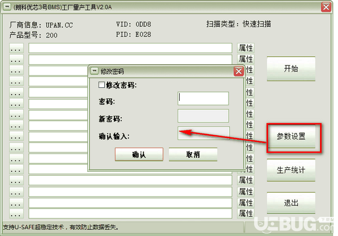Click the 修改密码 dialog title text

click(112, 72)
